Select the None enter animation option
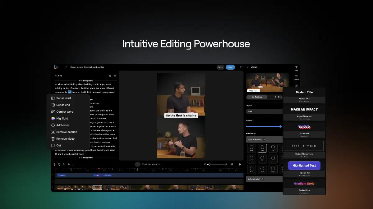 tap(251, 148)
